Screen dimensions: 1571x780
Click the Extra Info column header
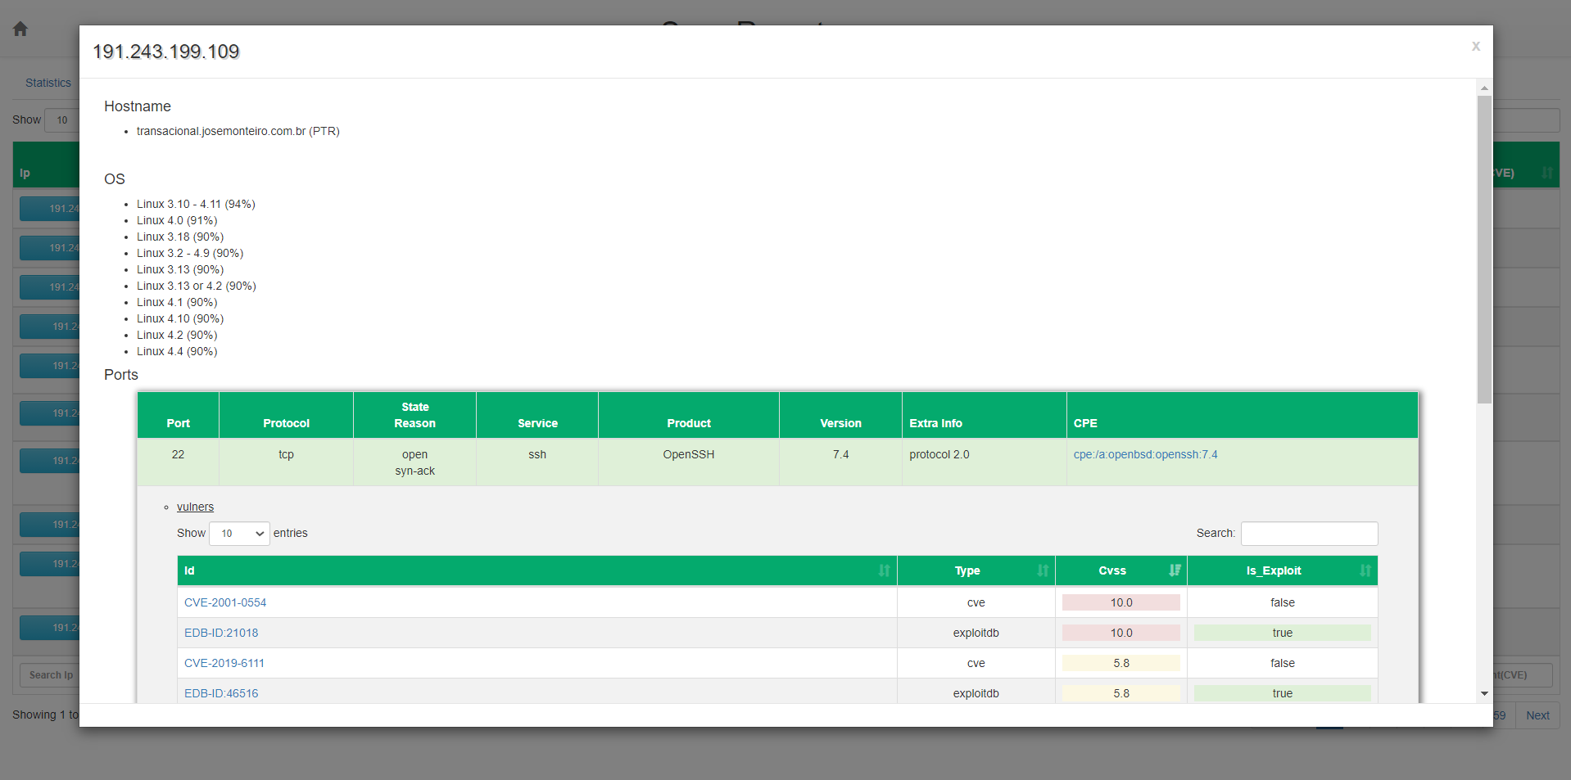click(984, 415)
